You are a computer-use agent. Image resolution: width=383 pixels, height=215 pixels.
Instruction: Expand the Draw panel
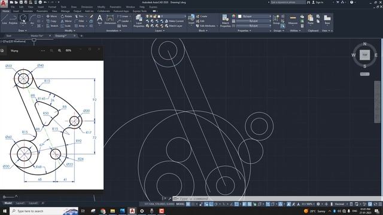23,30
